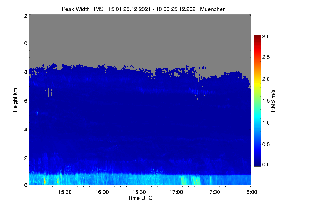Click the height axis label 6
Screen dimensions: 330x220
point(26,101)
